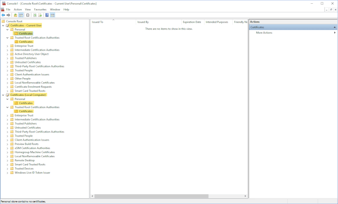Select the Console Root tree label
This screenshot has width=338, height=204.
click(14, 21)
